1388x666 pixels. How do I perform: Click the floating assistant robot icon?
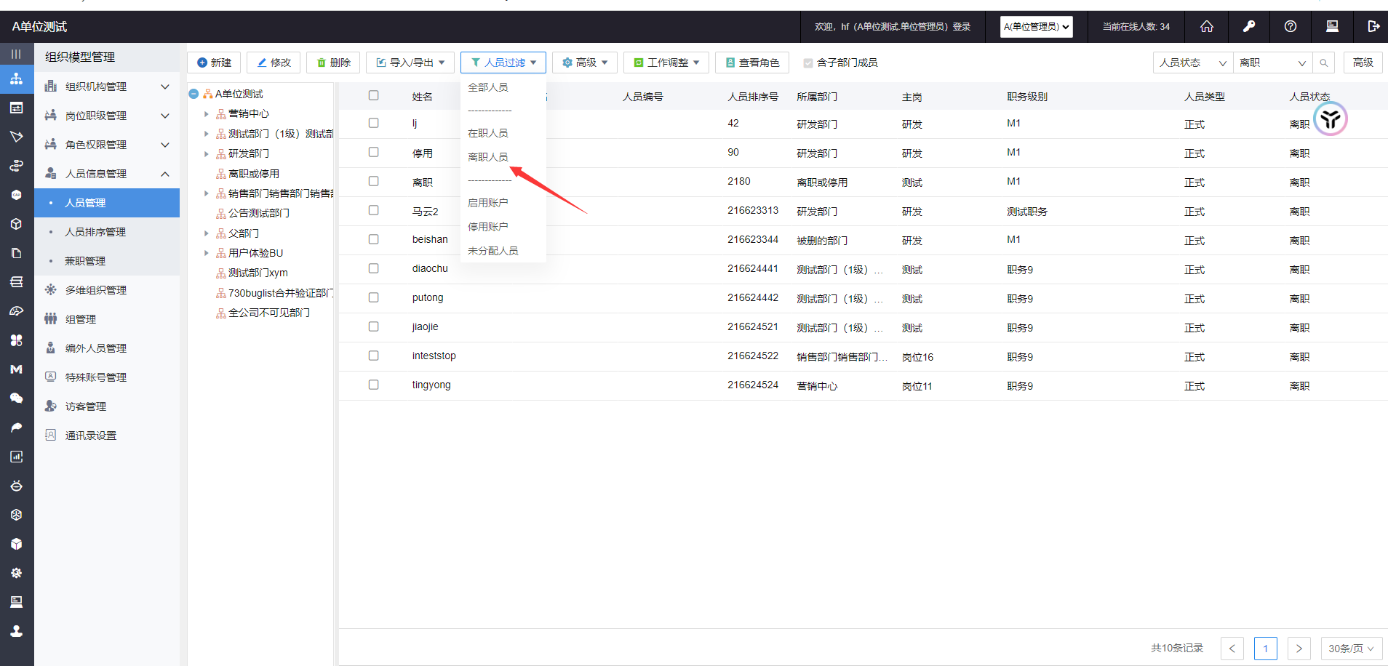click(1331, 120)
